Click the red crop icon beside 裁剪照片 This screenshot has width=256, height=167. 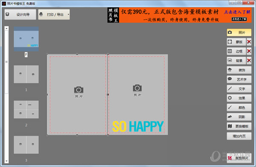point(230,158)
